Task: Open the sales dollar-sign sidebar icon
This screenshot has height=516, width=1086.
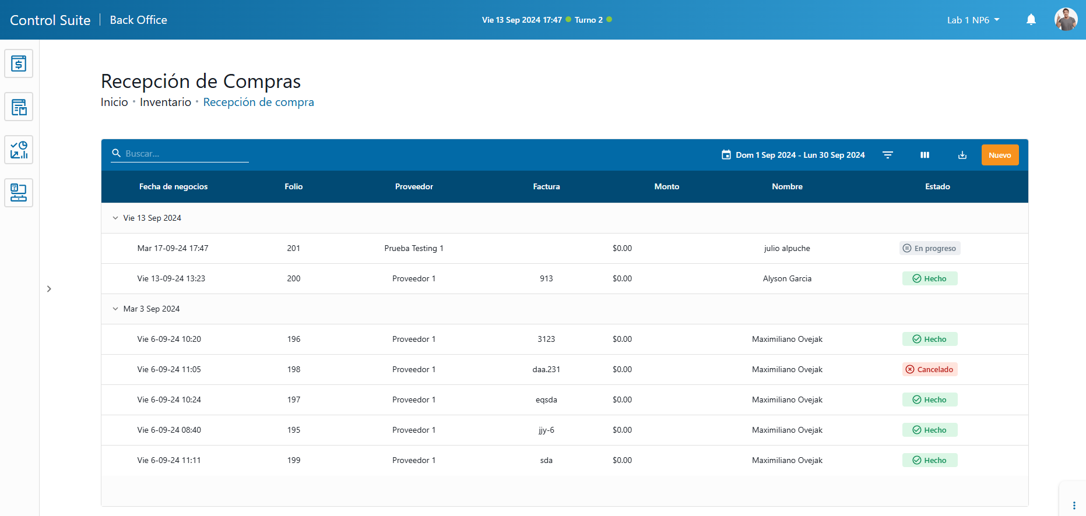Action: (x=19, y=63)
